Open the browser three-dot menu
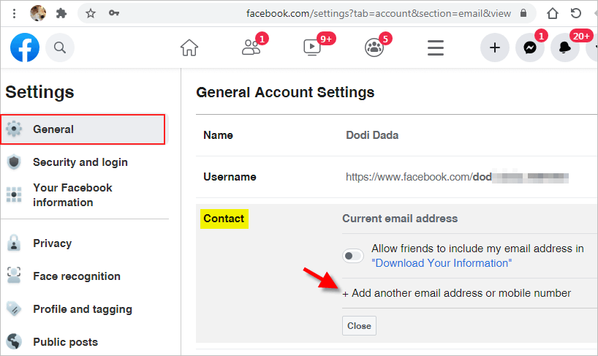Viewport: 598px width, 356px height. pyautogui.click(x=14, y=14)
